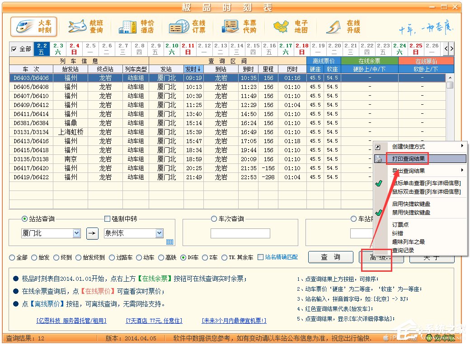This screenshot has width=470, height=344.
Task: Enable the 强制中转 checkbox
Action: [107, 219]
